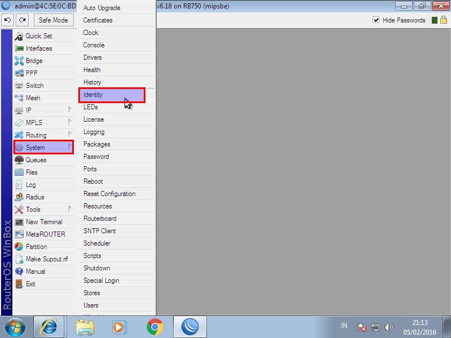
Task: Click the MetaROUTER icon
Action: click(19, 234)
